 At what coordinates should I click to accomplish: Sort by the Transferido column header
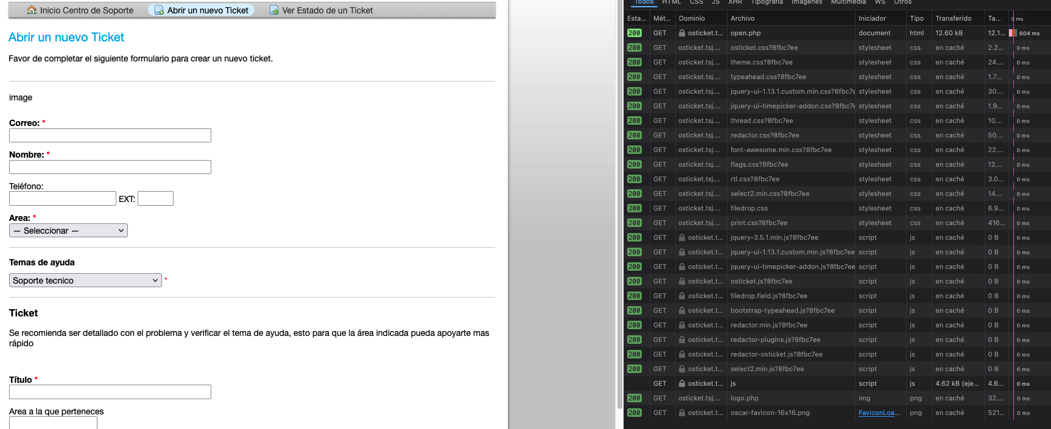(x=953, y=18)
